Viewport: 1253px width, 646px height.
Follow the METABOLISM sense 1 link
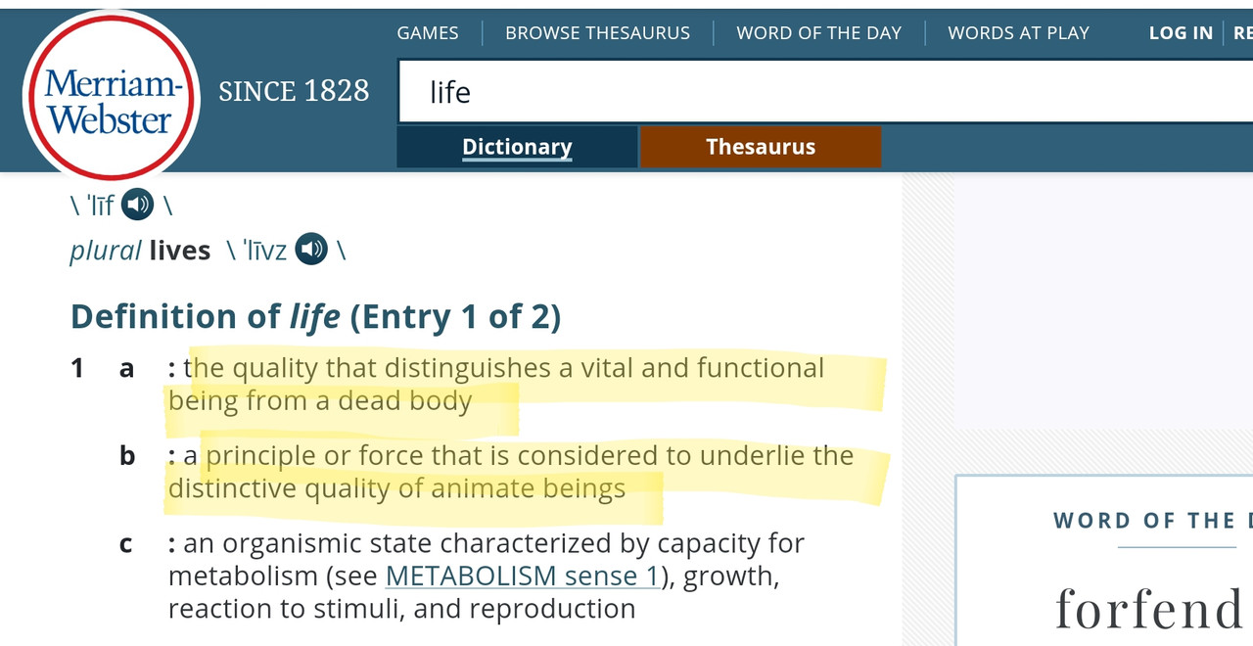523,576
